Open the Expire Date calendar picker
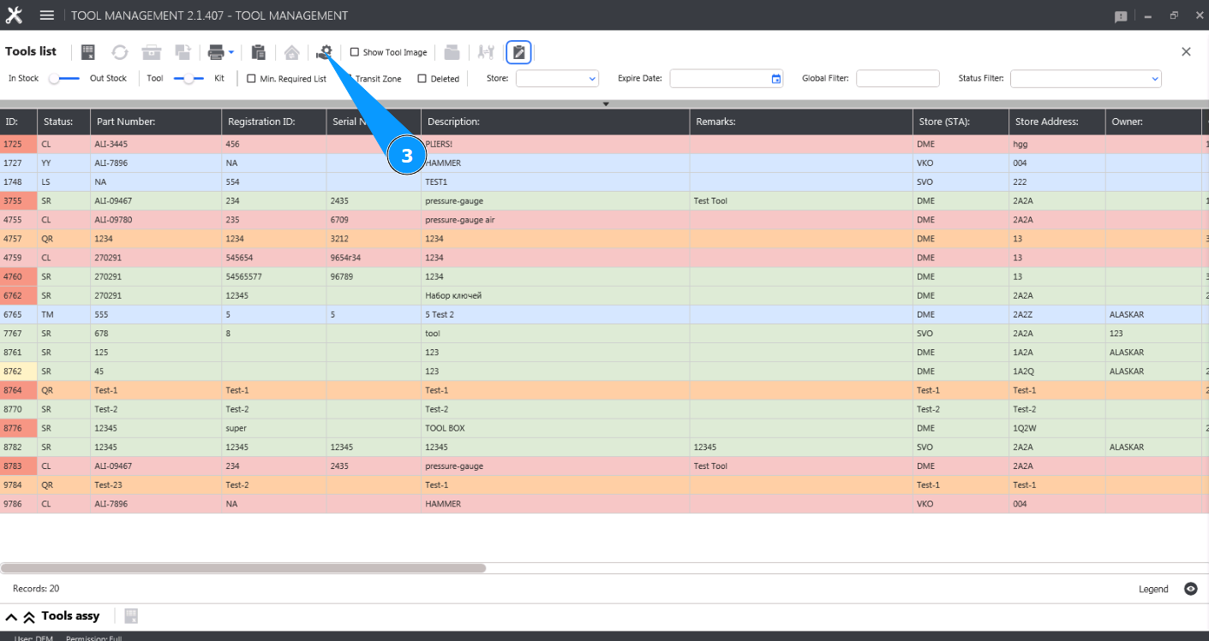This screenshot has height=641, width=1209. click(776, 79)
